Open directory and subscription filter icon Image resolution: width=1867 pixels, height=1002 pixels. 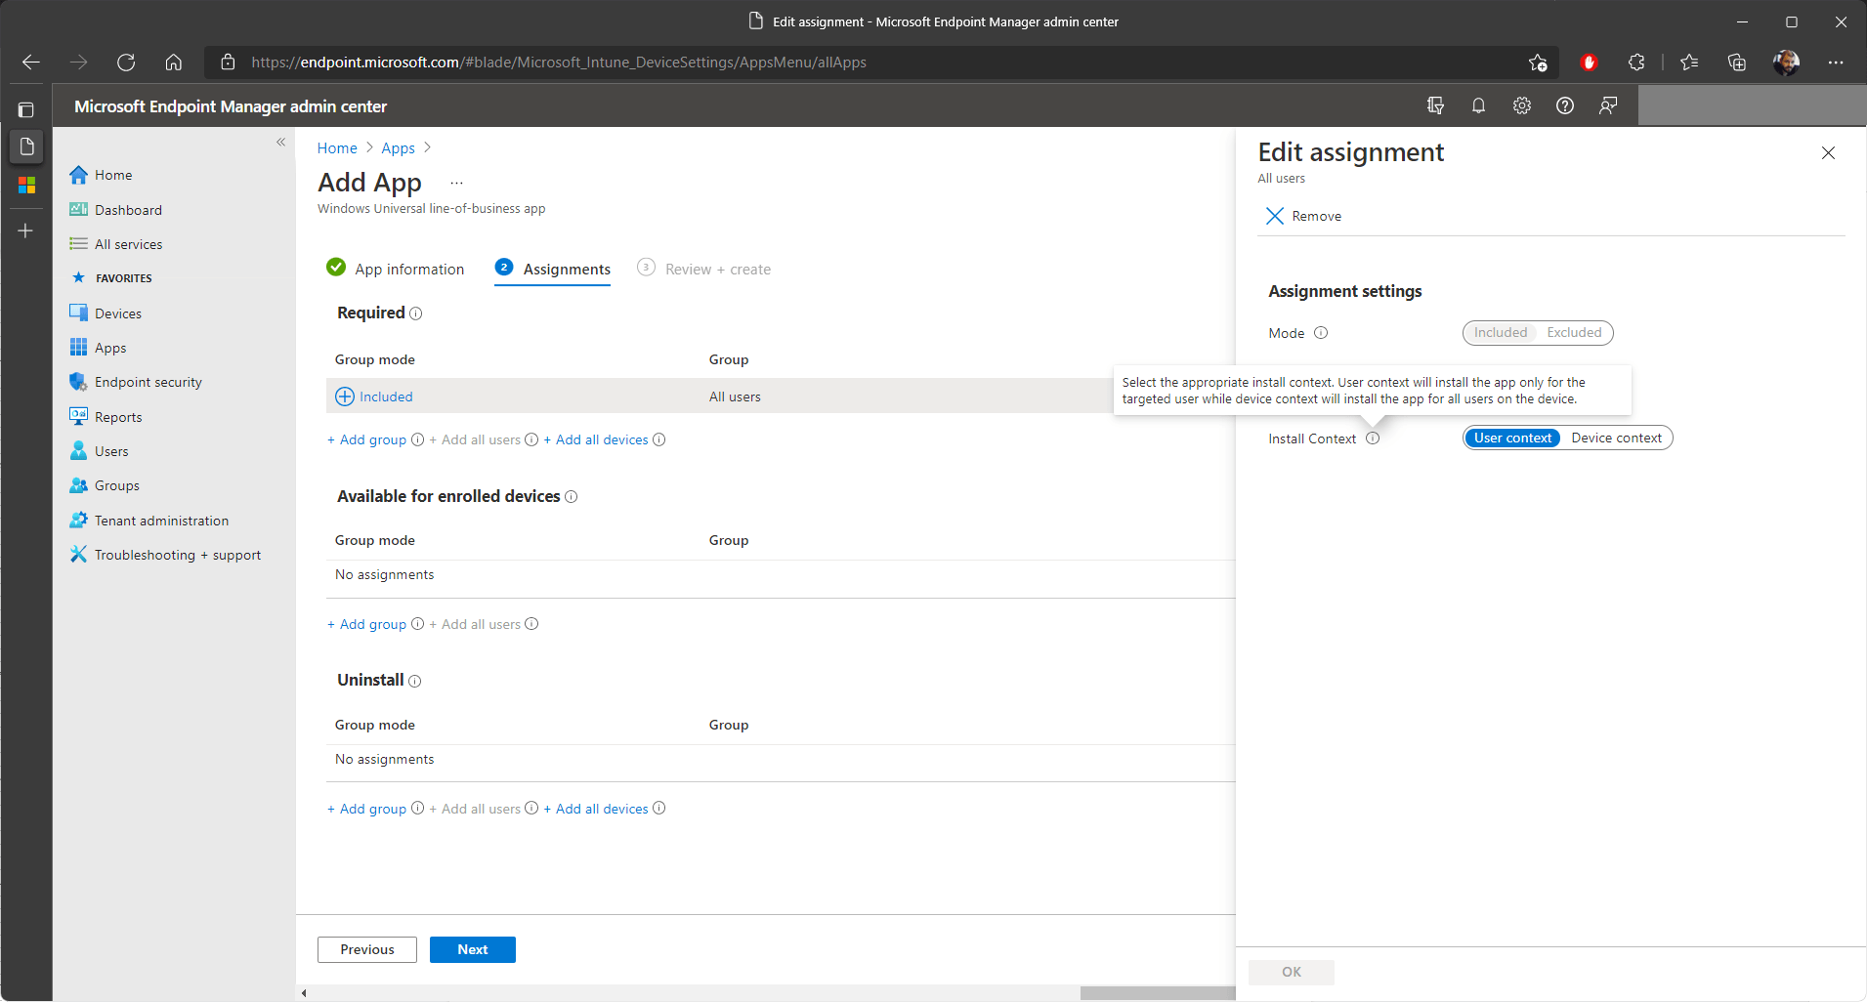(1435, 105)
